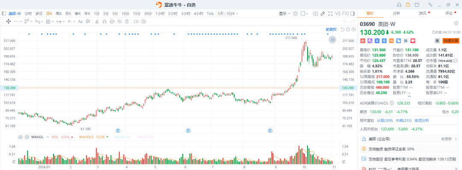Click the 快捷交易 quick trade button

[451, 41]
